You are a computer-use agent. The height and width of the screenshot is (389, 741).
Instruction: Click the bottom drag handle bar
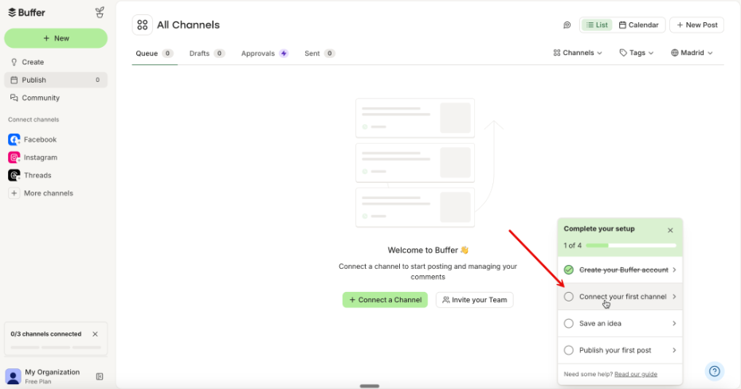click(370, 386)
